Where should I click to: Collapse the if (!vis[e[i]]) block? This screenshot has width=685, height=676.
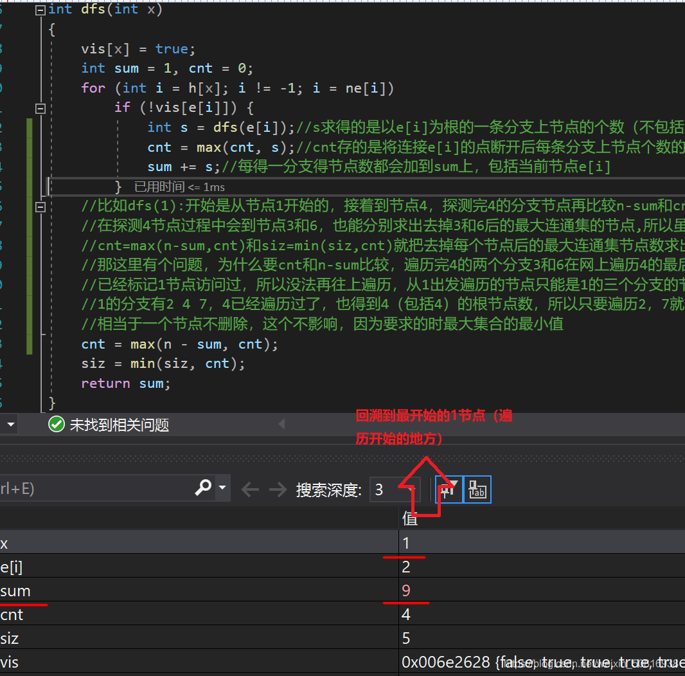coord(40,108)
